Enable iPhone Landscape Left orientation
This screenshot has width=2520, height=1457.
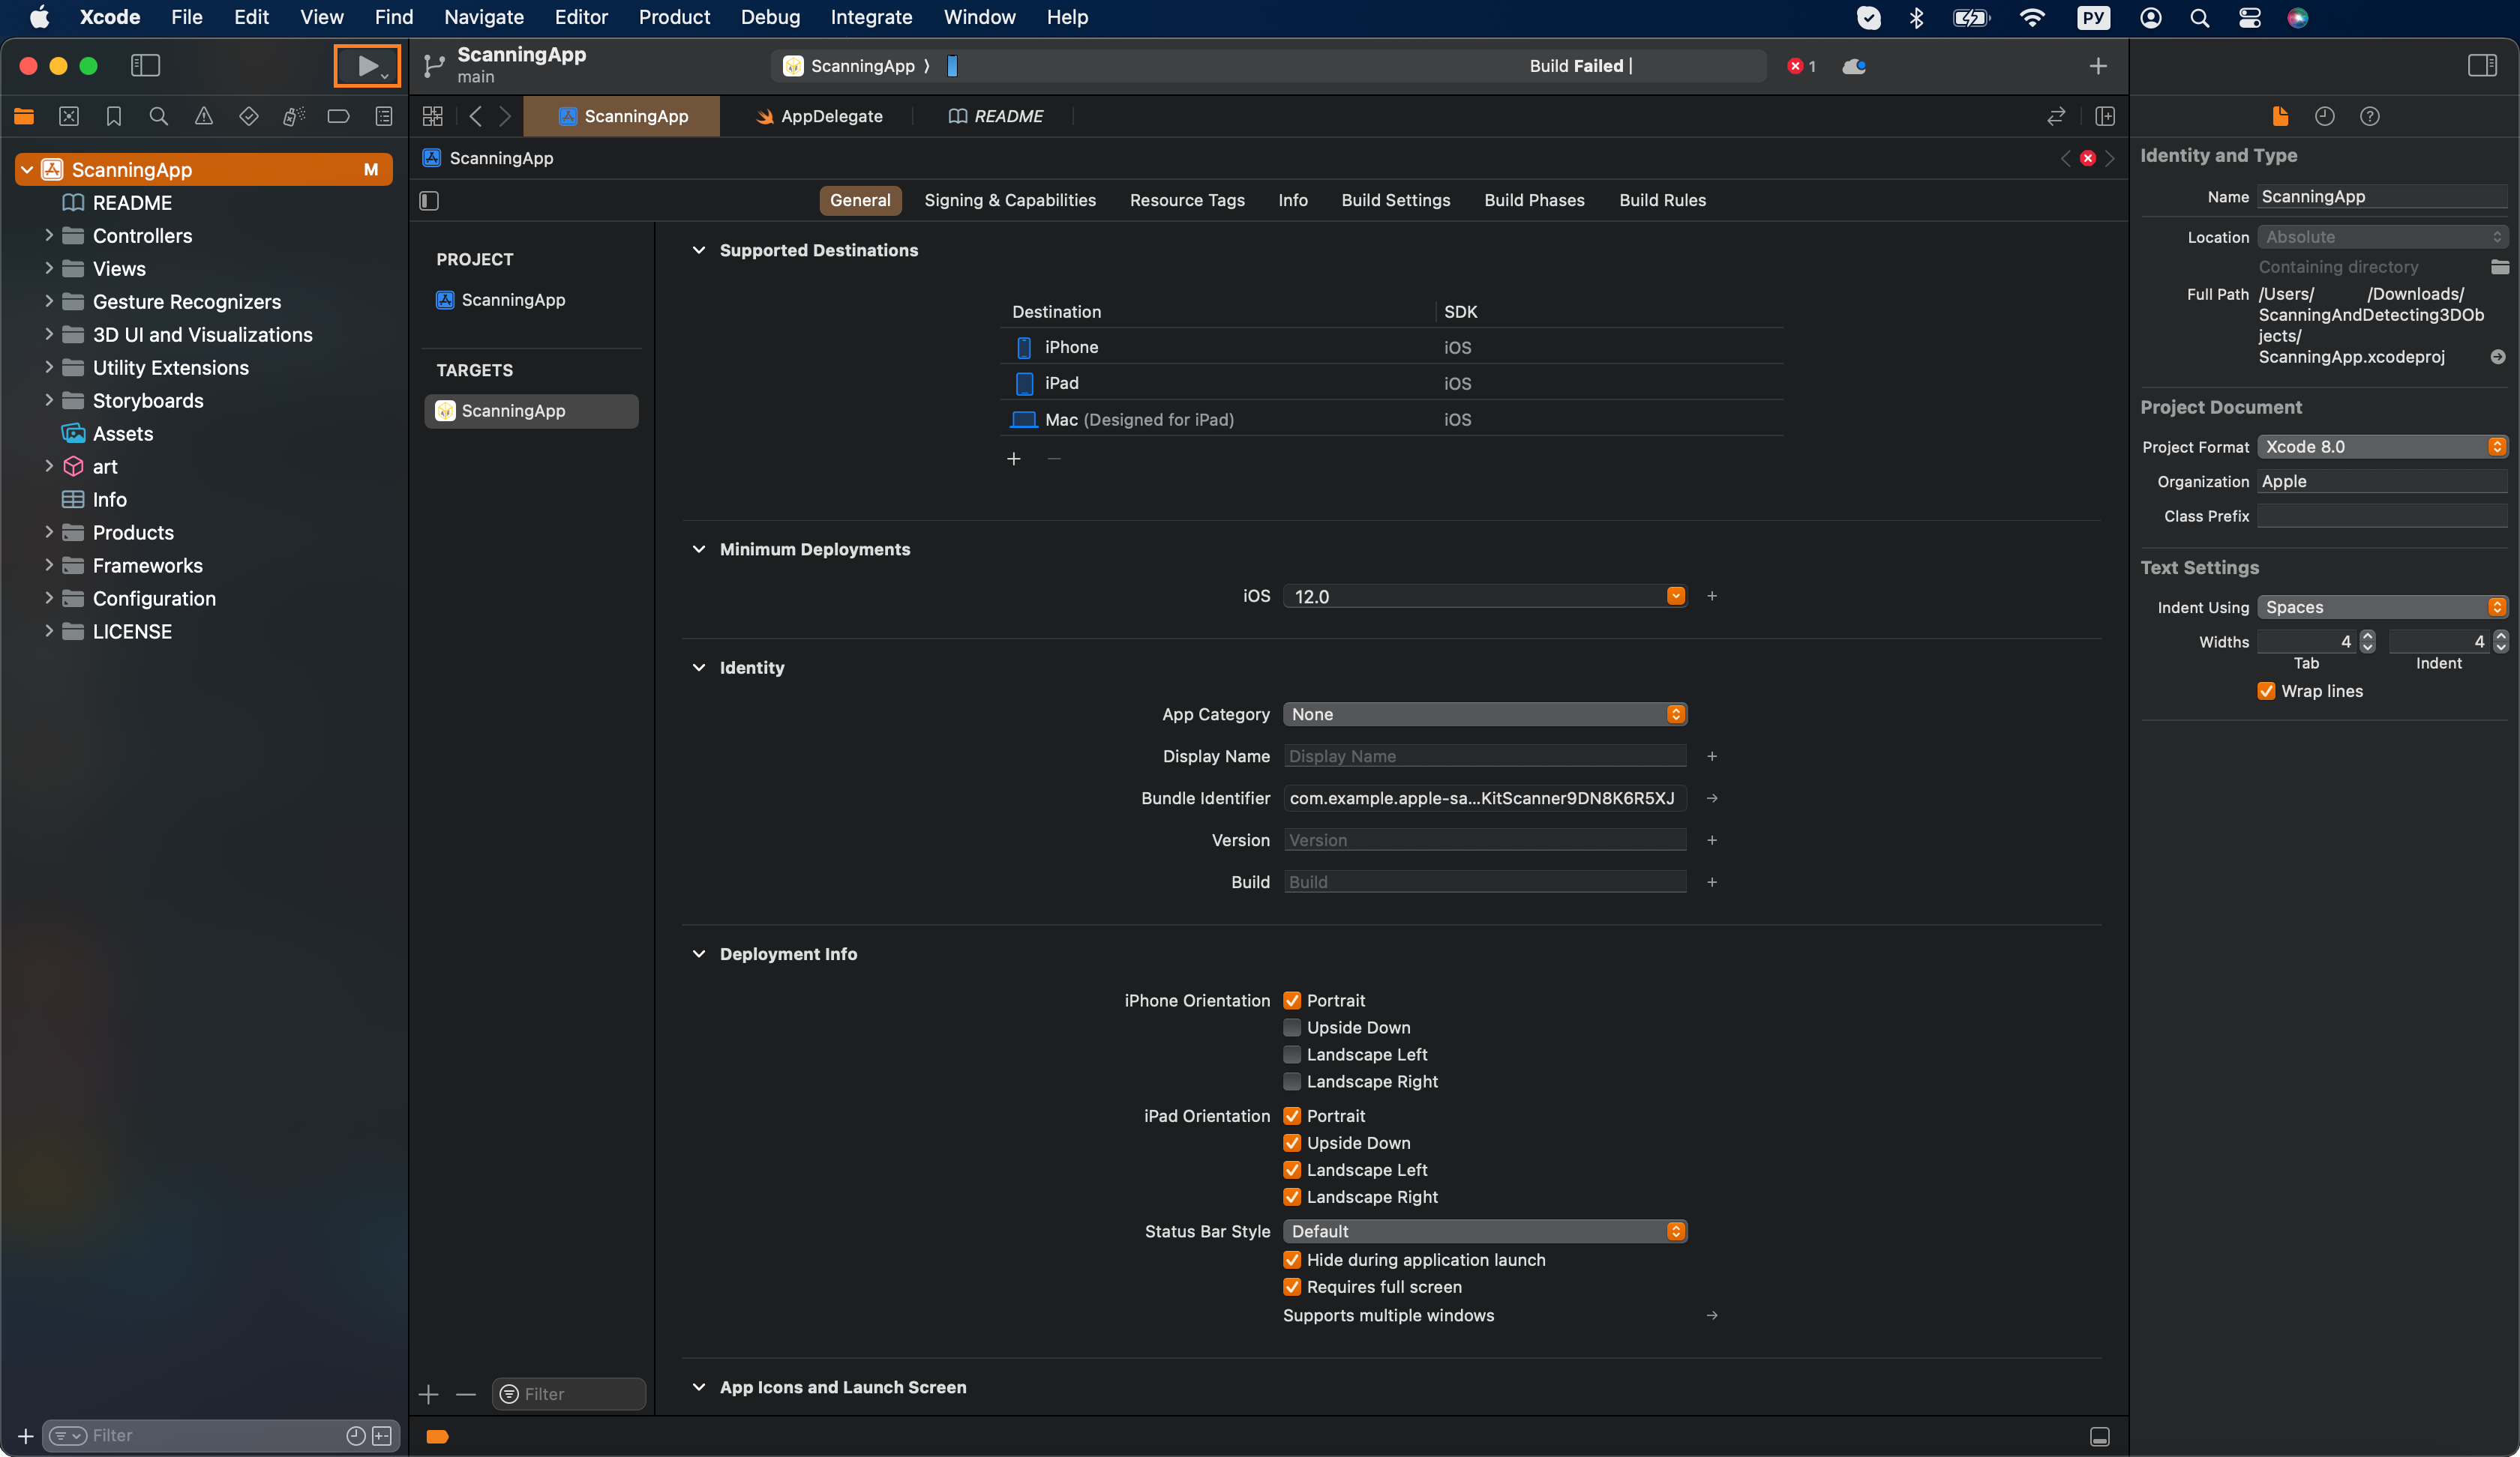(1292, 1055)
